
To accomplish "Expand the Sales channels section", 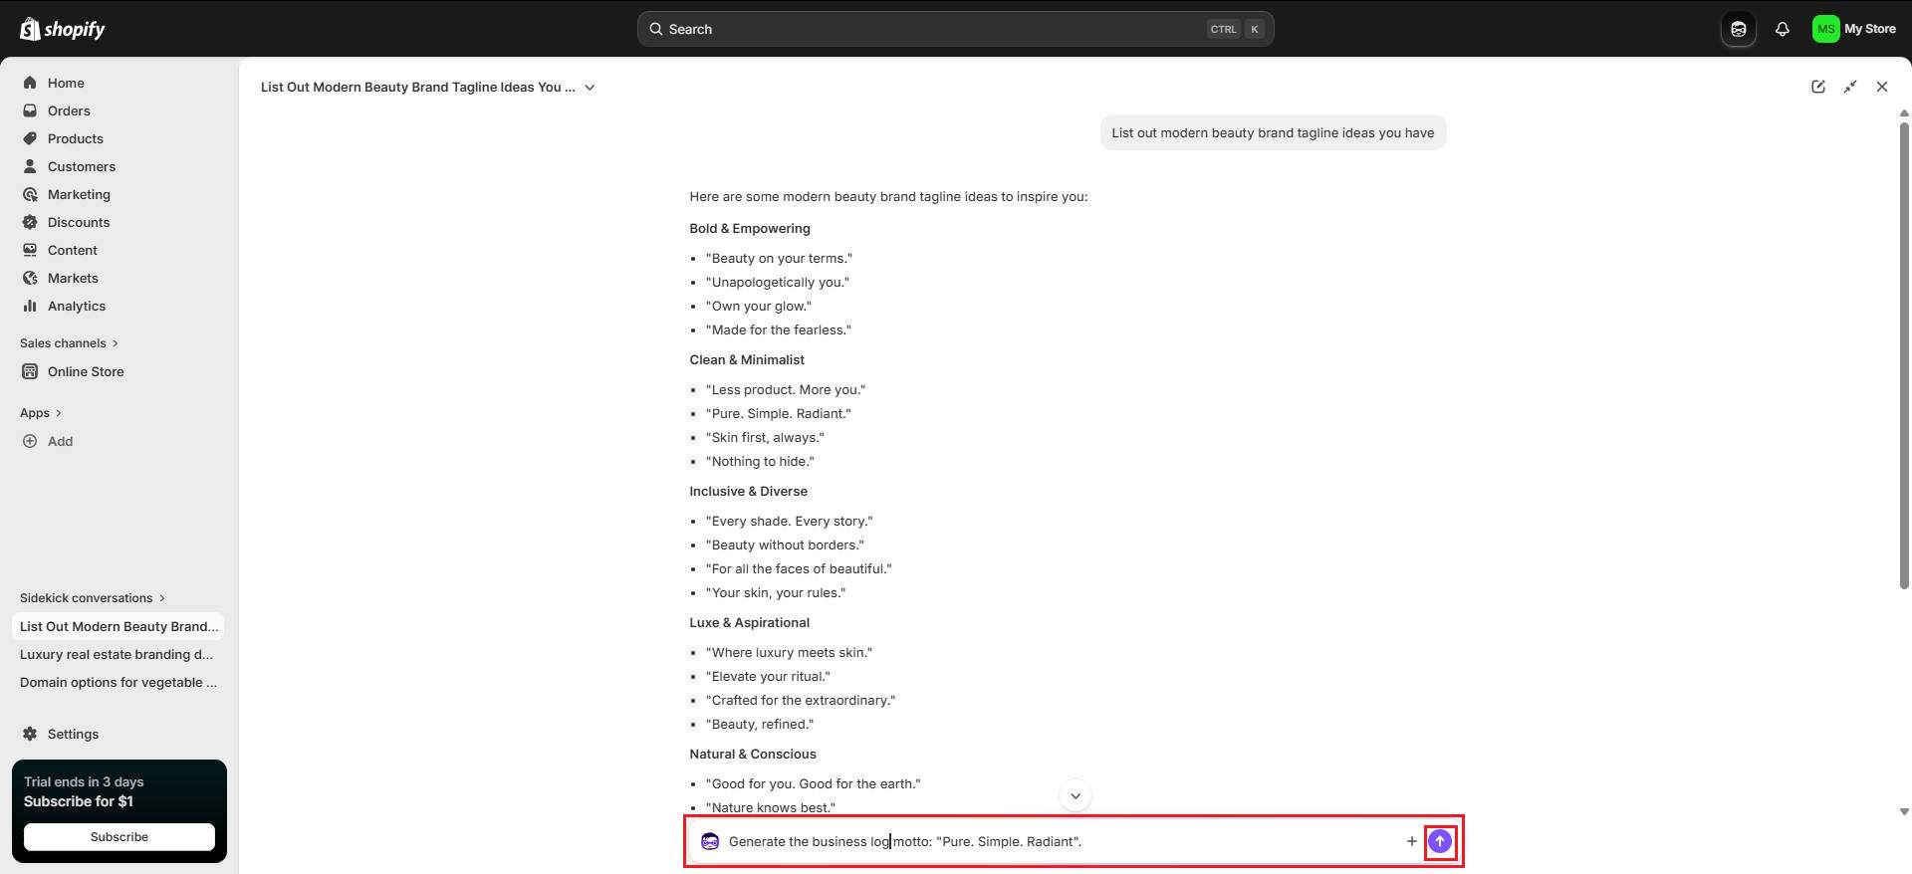I will [70, 343].
